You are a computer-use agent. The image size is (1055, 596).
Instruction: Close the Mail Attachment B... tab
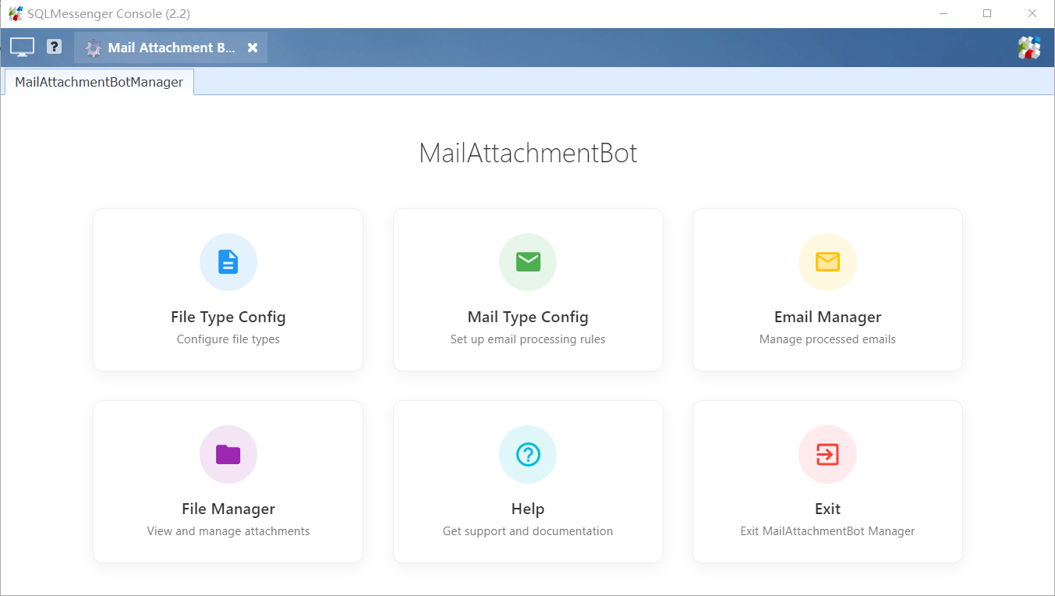253,48
